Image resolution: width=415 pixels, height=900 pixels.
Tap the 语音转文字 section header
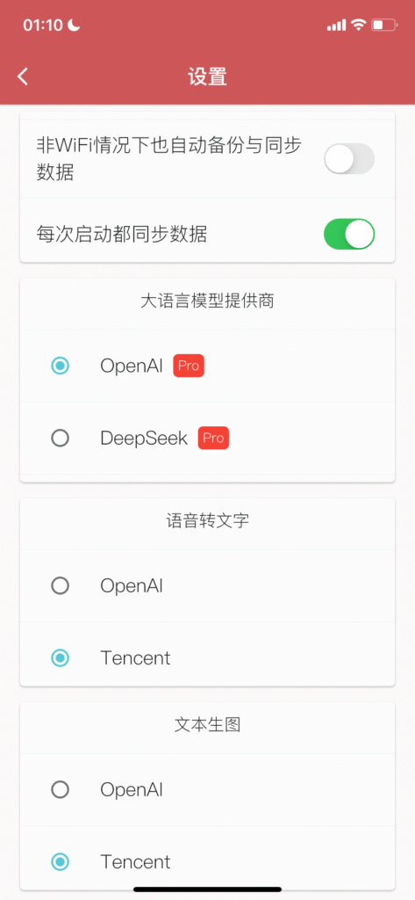pos(207,520)
